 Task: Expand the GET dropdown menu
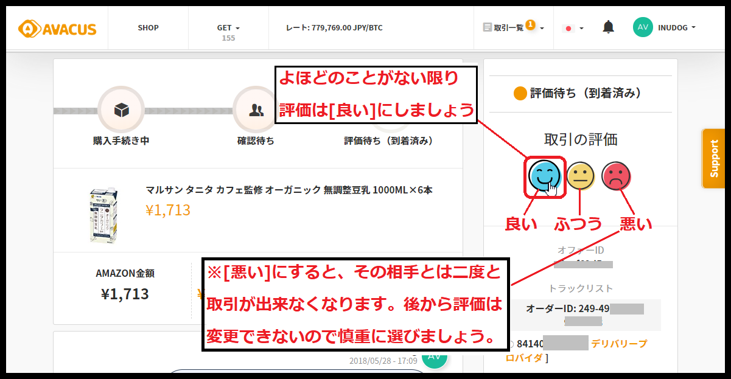[228, 28]
